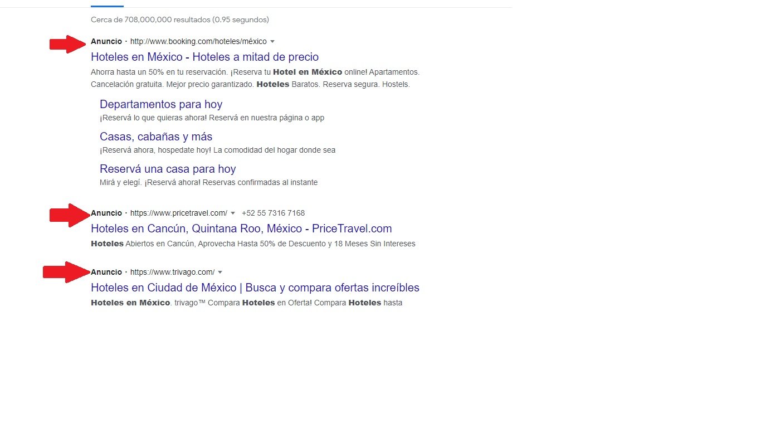This screenshot has width=761, height=428.
Task: Open the dropdown arrow after pricetravel.com URL
Action: (233, 213)
